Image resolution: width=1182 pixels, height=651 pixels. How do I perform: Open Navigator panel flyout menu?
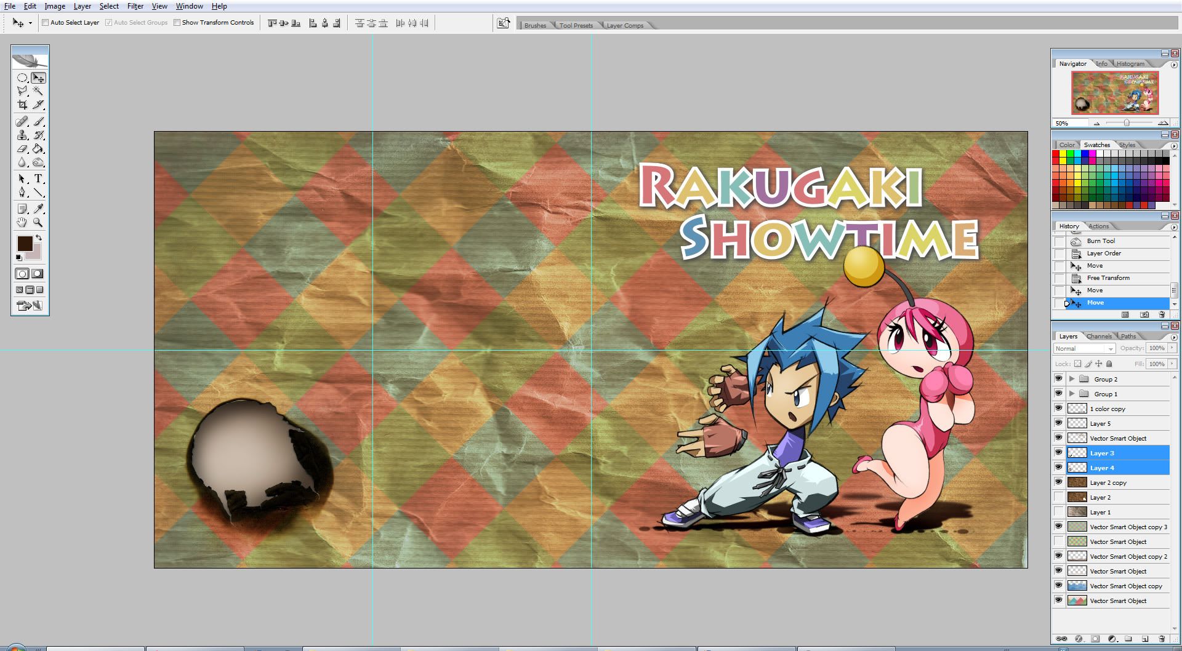1174,65
